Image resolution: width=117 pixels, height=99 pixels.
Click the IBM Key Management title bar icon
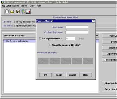2,2
